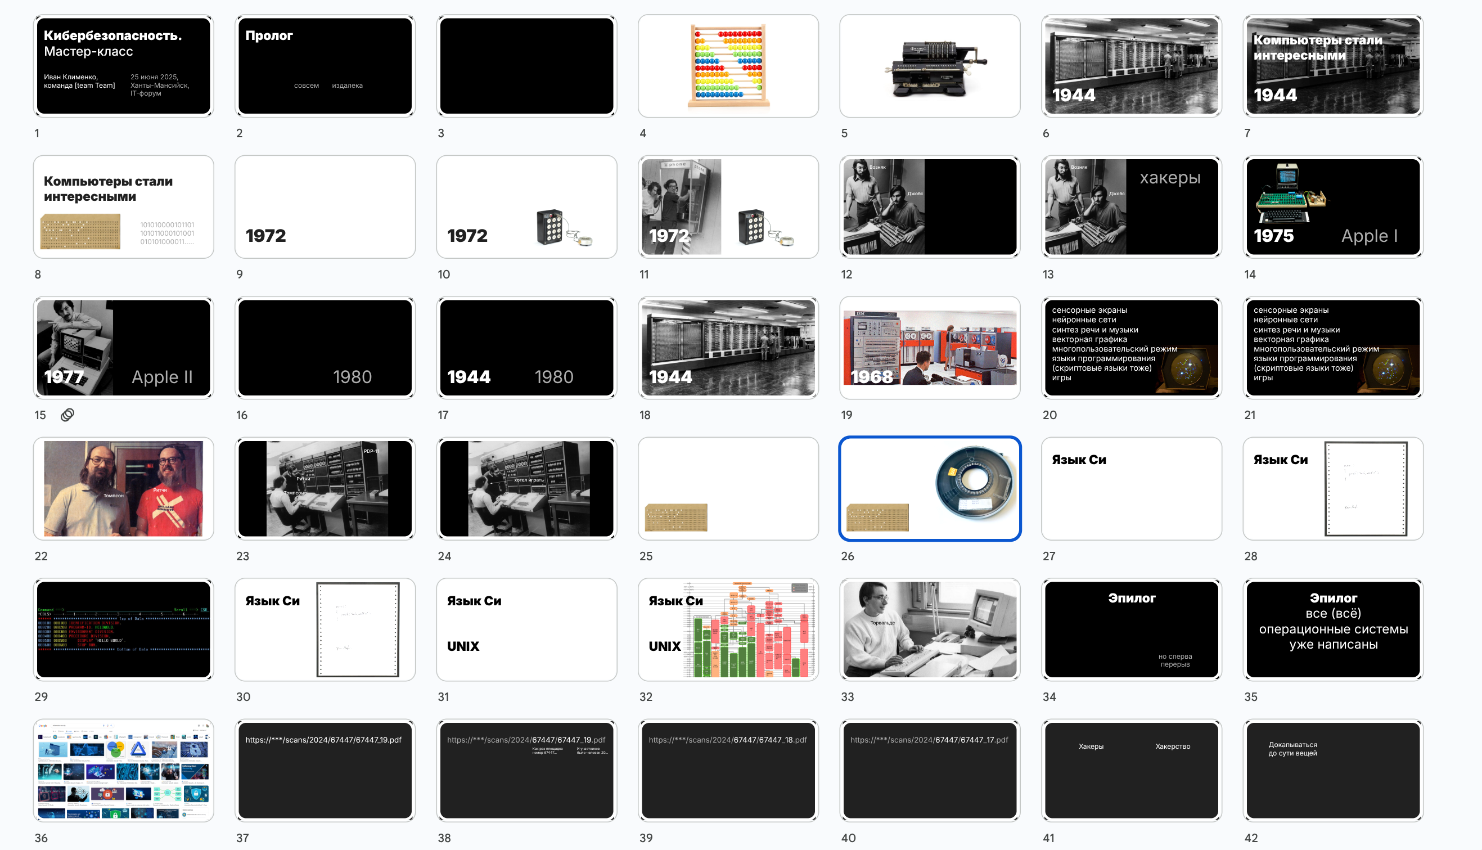
Task: Open Thompson and Ritchie color portrait slide
Action: (x=123, y=489)
